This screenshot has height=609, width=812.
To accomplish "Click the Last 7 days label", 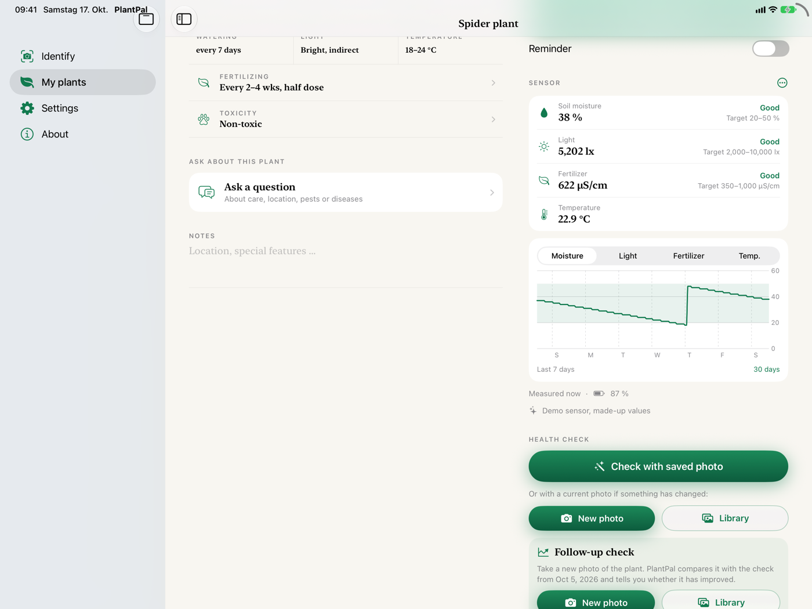I will click(x=556, y=369).
